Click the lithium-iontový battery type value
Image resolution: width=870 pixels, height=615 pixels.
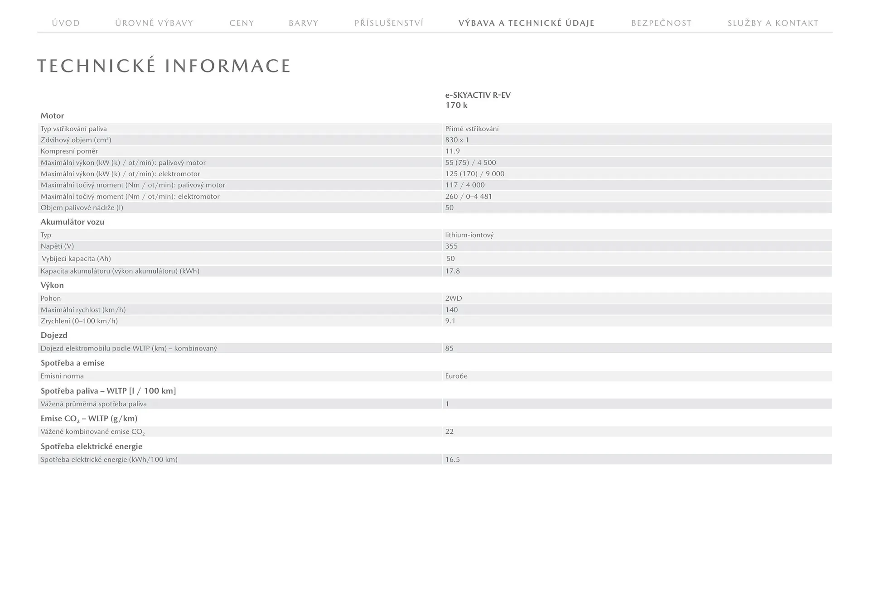tap(469, 235)
